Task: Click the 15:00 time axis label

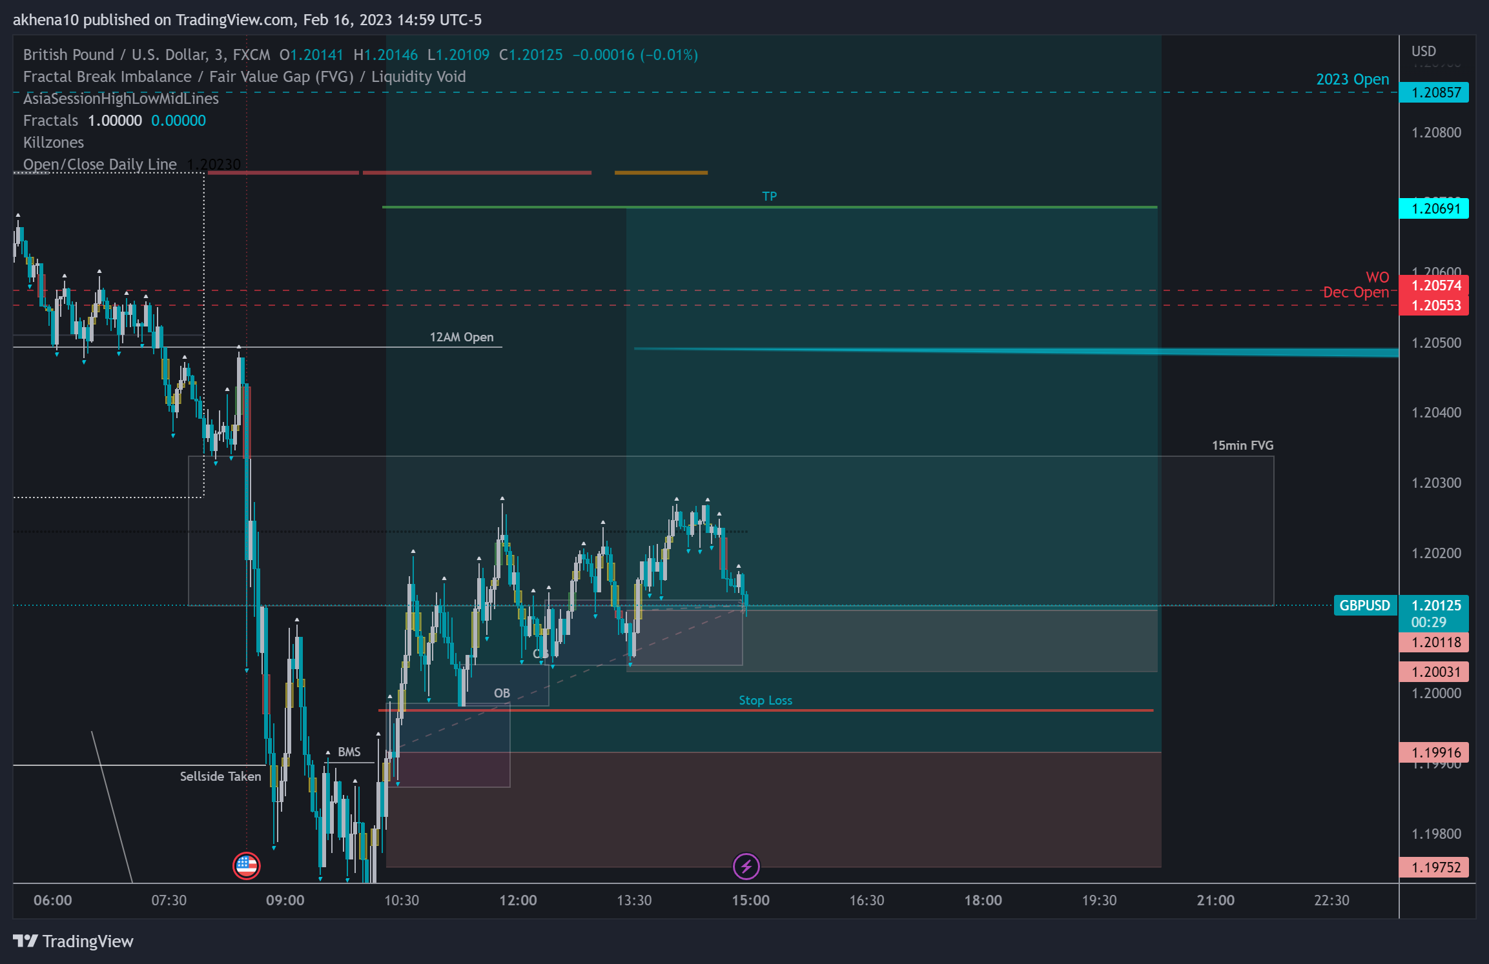Action: pos(750,900)
